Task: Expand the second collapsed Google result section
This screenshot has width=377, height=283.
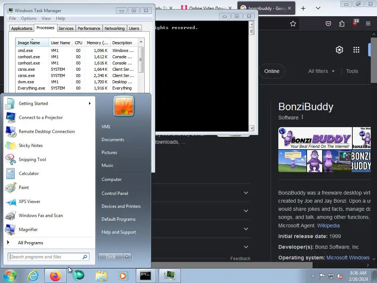Action: pos(246,211)
